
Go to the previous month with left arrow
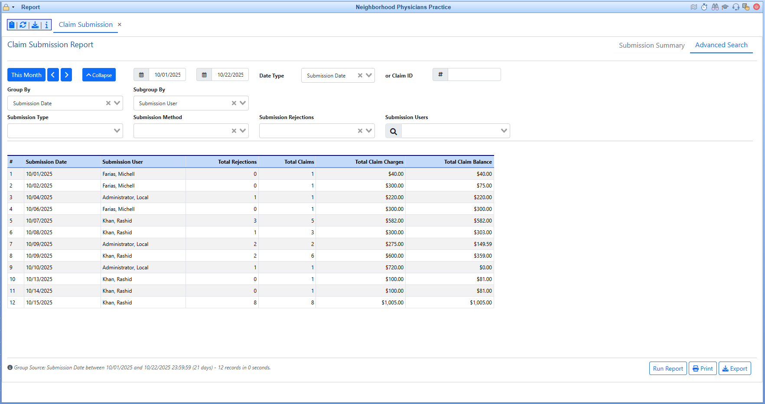(x=53, y=75)
